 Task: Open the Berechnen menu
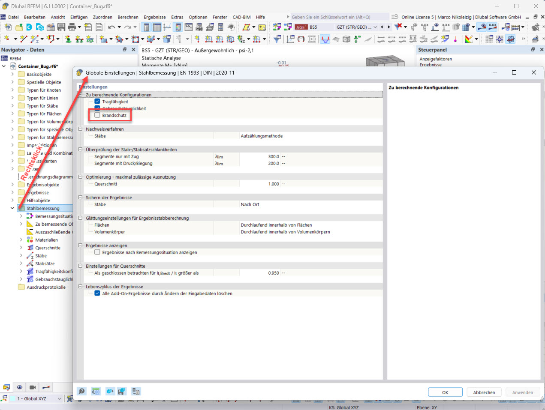(x=127, y=17)
